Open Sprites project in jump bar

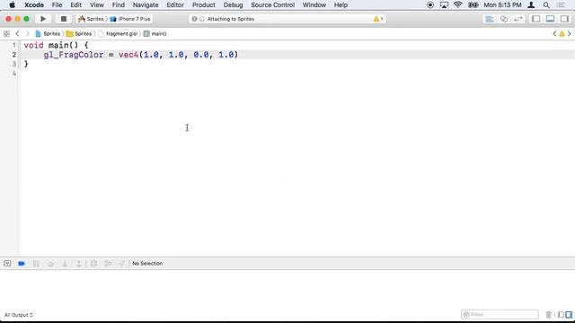(48, 34)
